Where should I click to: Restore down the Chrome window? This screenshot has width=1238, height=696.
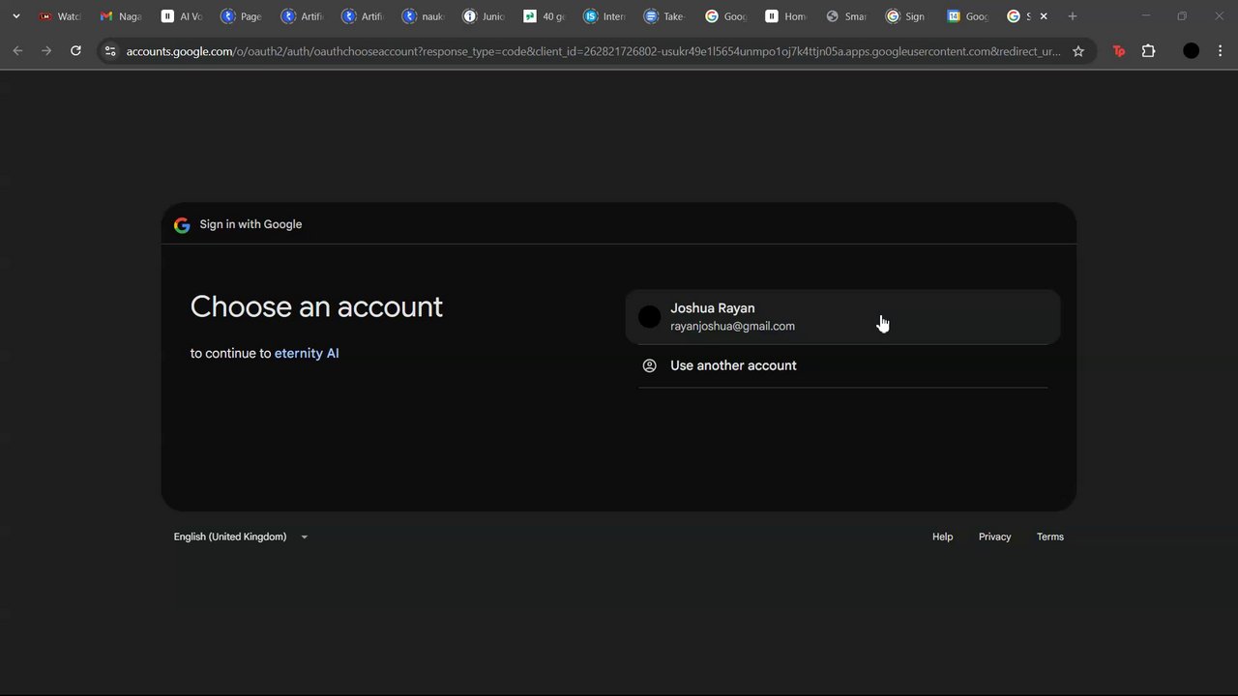1182,16
